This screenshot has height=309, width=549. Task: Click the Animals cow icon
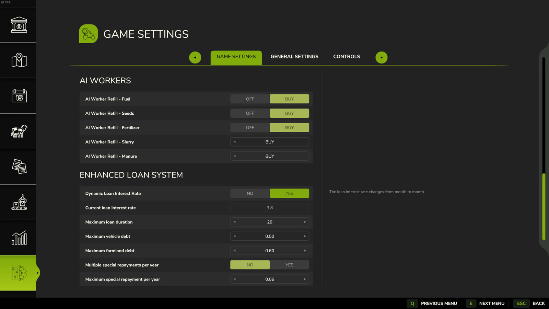tap(18, 131)
